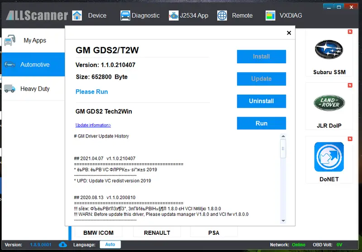Open the VXDIAG tab
The height and width of the screenshot is (252, 362).
pos(291,15)
